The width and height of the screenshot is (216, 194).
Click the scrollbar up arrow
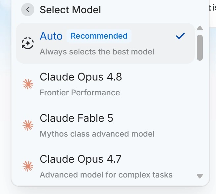200,28
